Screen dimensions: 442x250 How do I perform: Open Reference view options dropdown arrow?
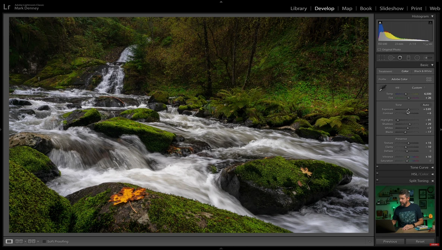[38, 241]
